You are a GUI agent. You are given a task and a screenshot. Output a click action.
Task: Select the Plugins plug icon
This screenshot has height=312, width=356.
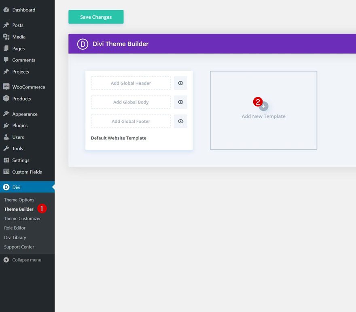pos(7,125)
